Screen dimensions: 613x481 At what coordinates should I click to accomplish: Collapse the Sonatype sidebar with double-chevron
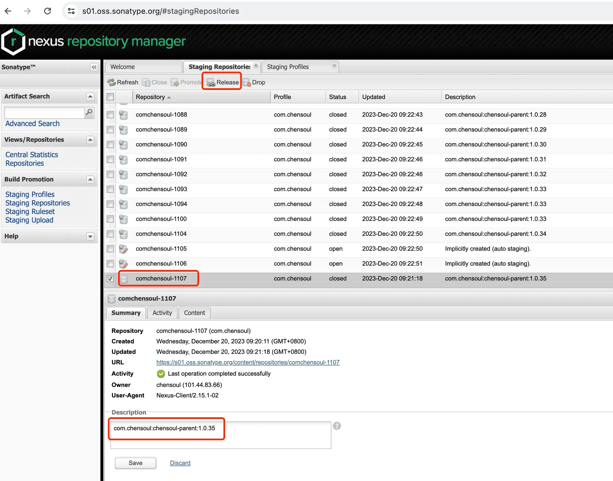[94, 67]
